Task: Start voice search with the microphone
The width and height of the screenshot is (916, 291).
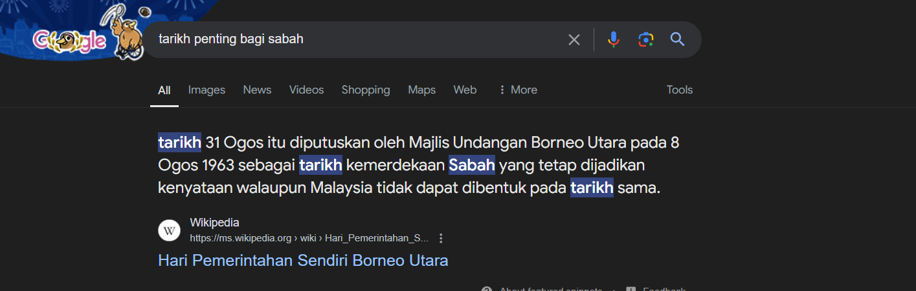Action: [613, 39]
